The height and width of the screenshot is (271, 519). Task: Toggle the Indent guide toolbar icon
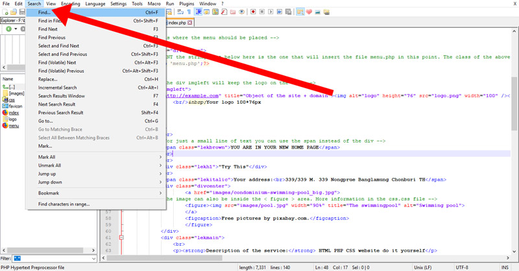(x=199, y=12)
